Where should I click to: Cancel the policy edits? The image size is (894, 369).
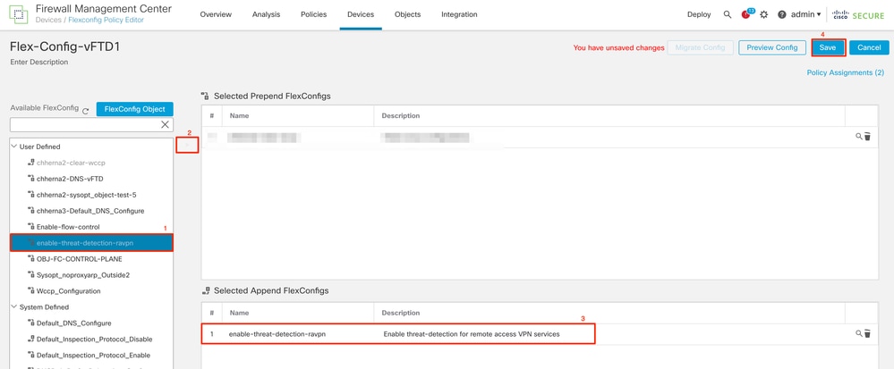coord(869,48)
